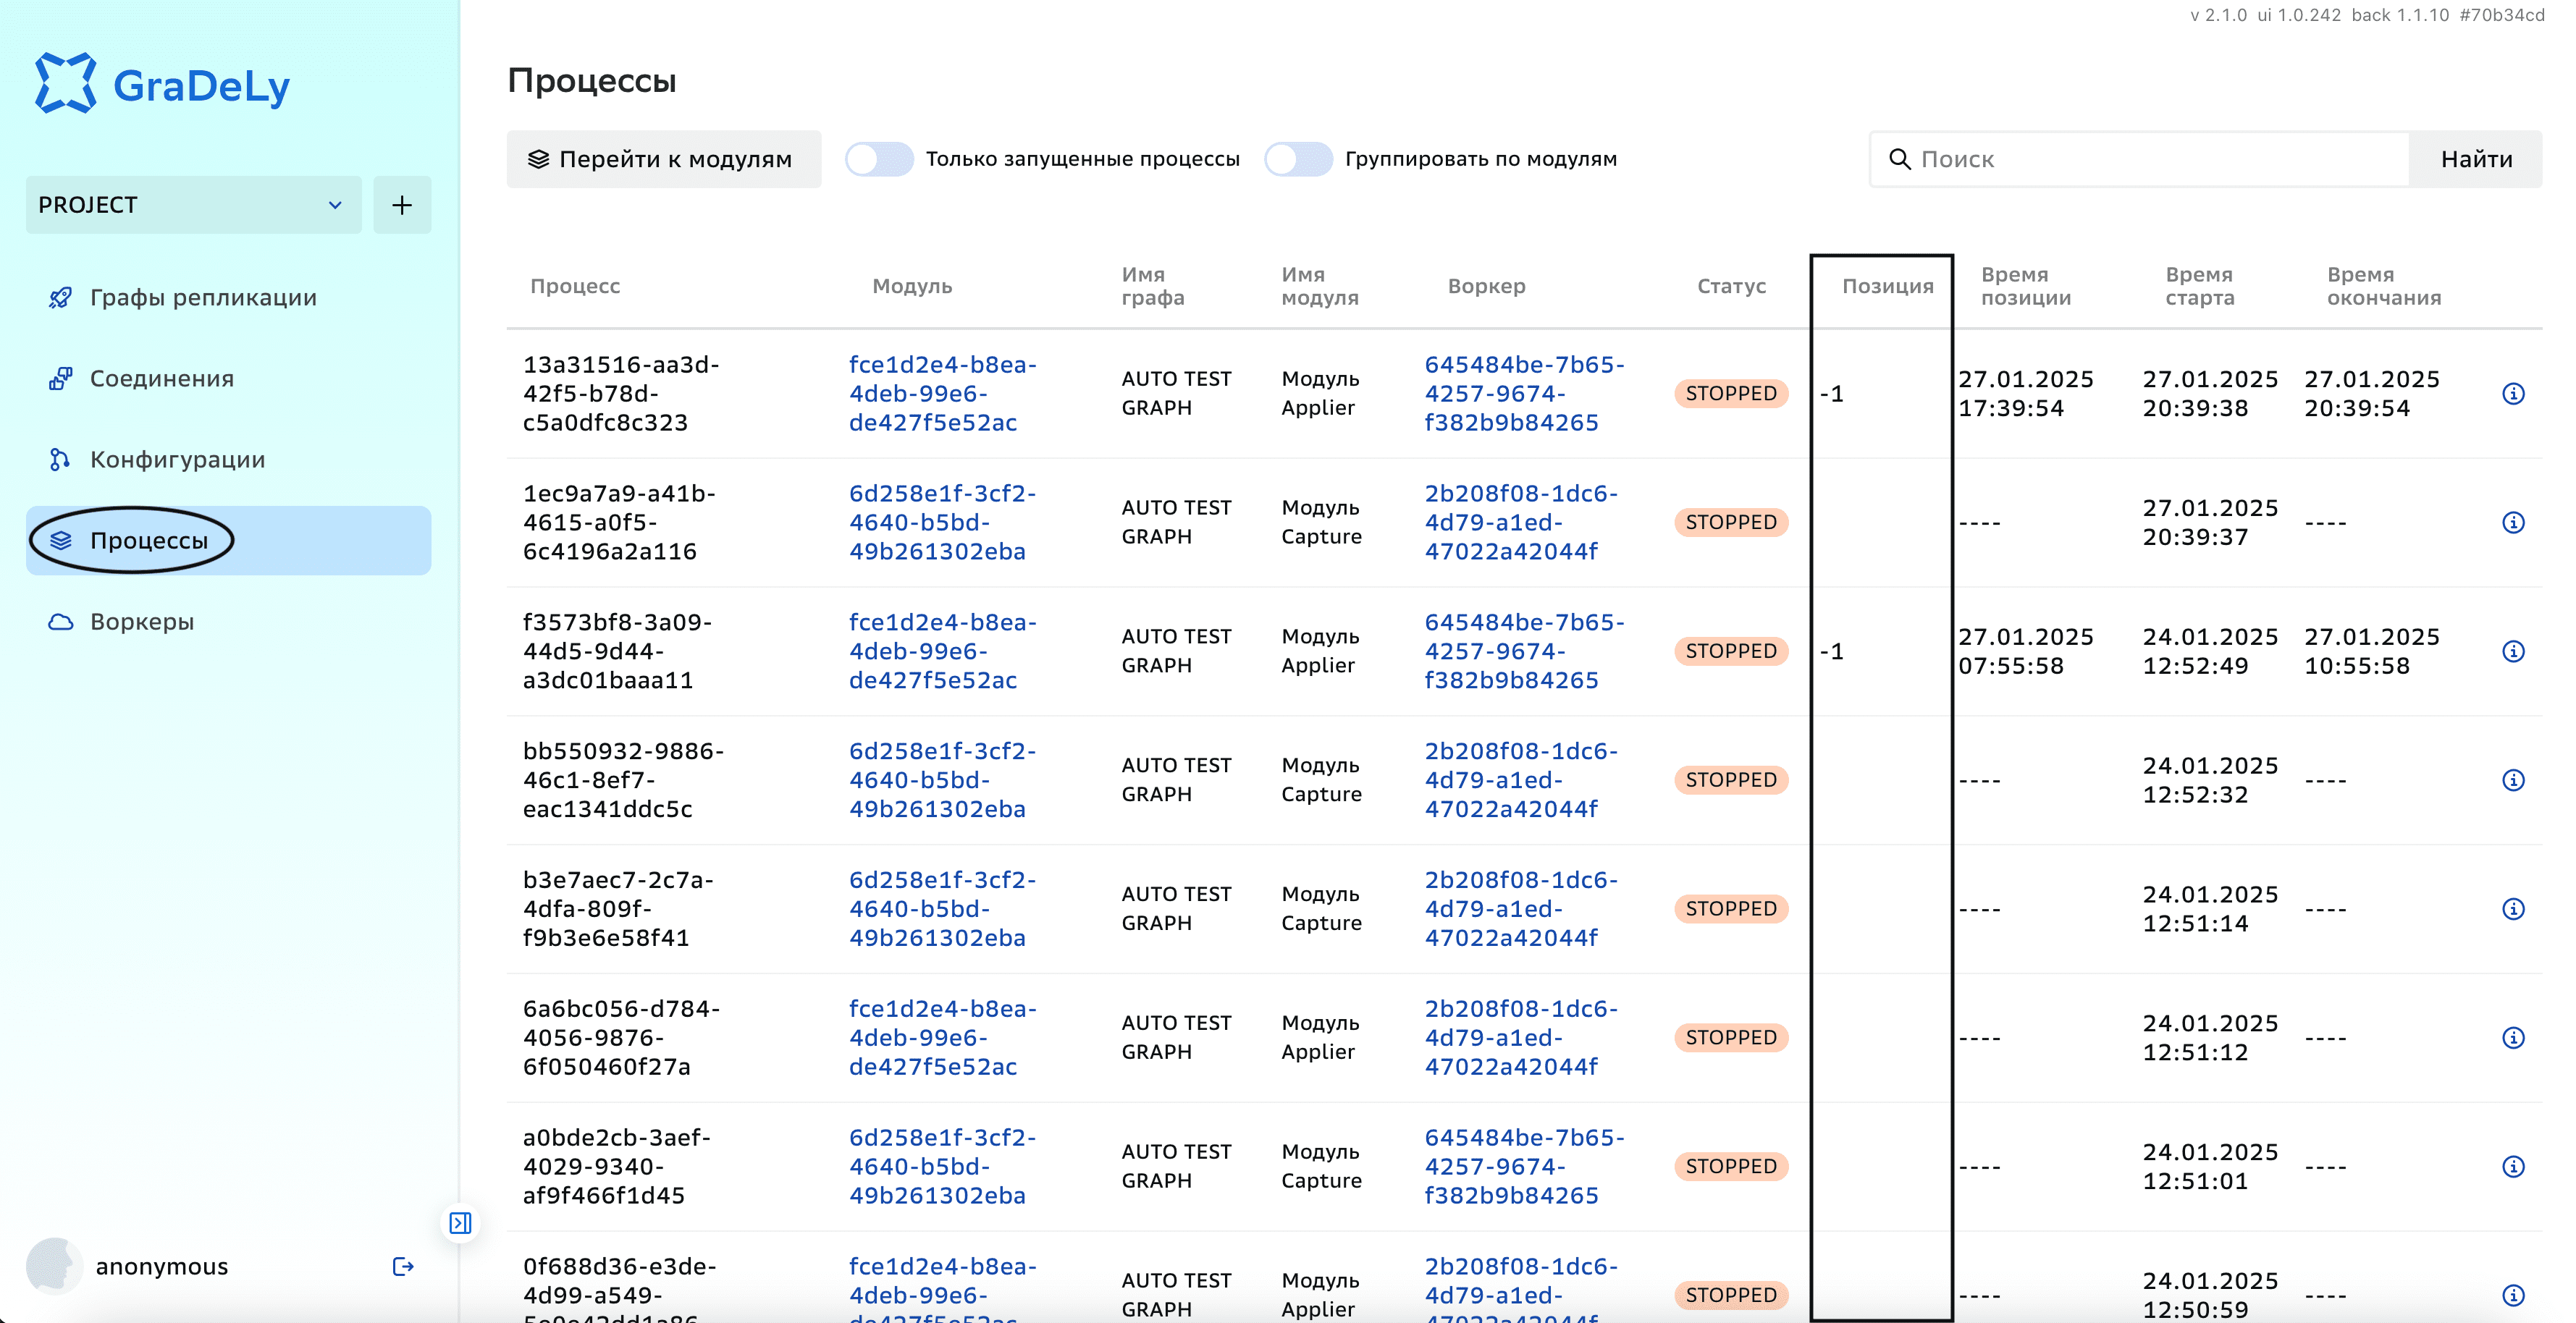Toggle Группировать по модулям switch
This screenshot has height=1323, width=2576.
(1298, 159)
